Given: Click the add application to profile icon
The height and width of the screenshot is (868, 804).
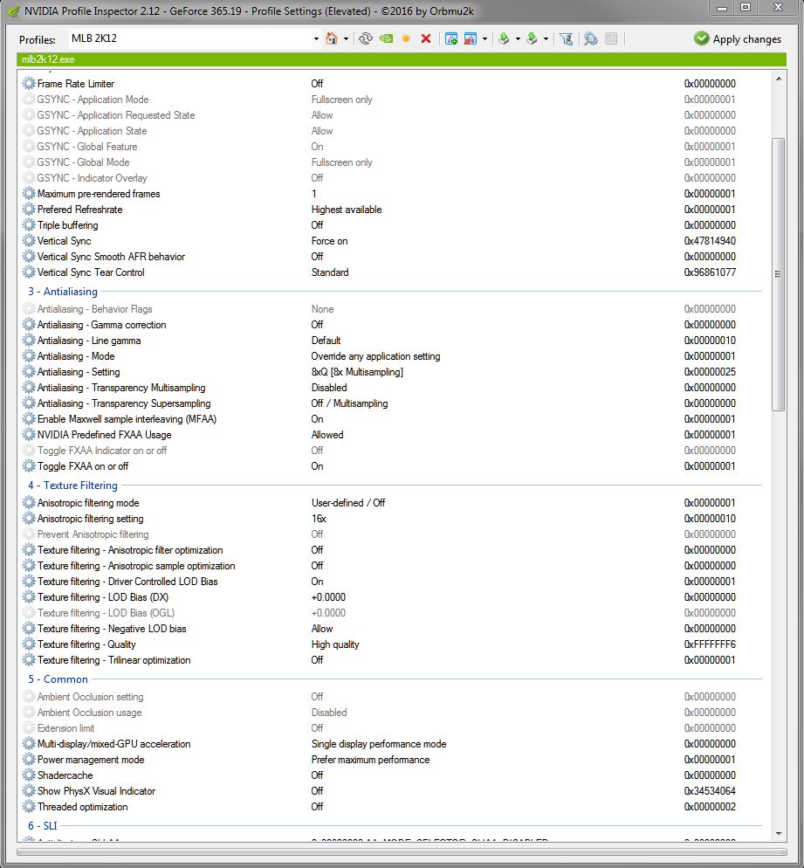Looking at the screenshot, I should tap(451, 38).
